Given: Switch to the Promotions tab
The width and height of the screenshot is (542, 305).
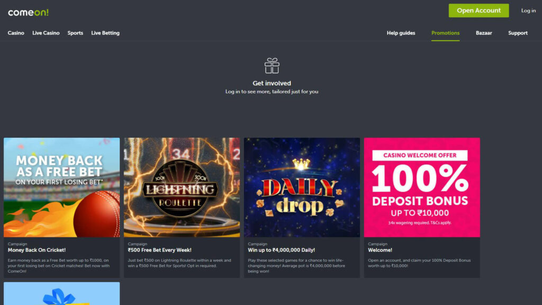Looking at the screenshot, I should tap(445, 33).
